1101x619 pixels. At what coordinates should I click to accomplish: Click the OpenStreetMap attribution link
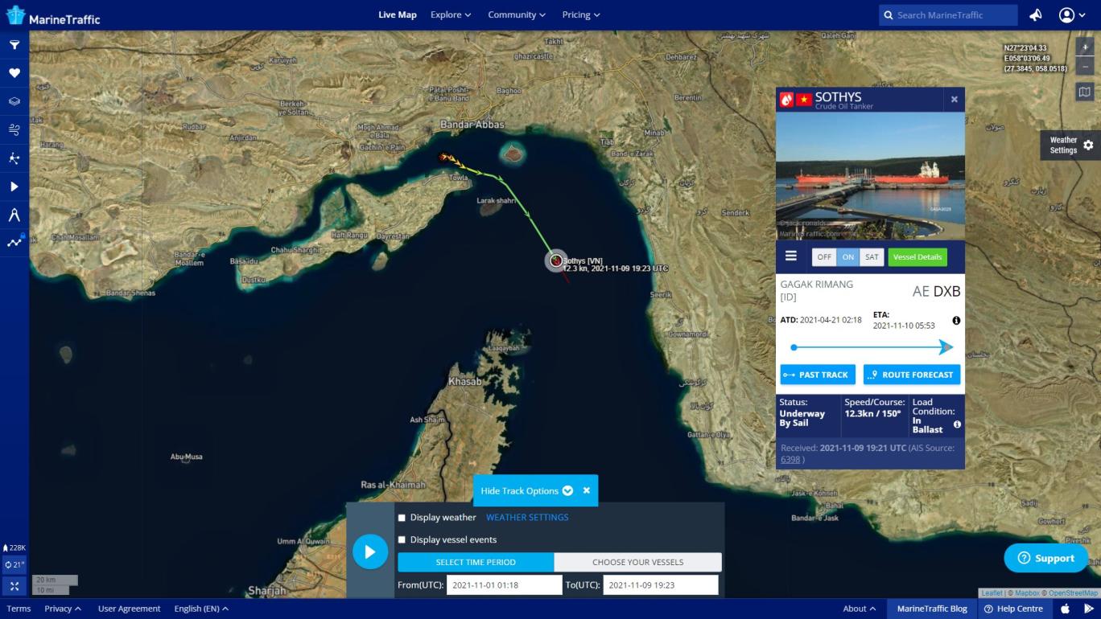1073,593
